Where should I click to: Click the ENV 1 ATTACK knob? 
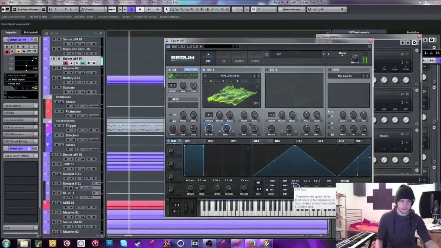click(x=190, y=187)
